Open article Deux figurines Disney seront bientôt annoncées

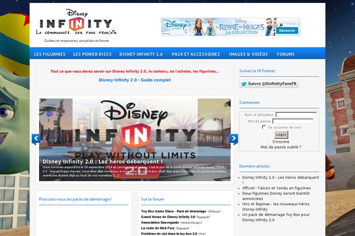click(276, 196)
